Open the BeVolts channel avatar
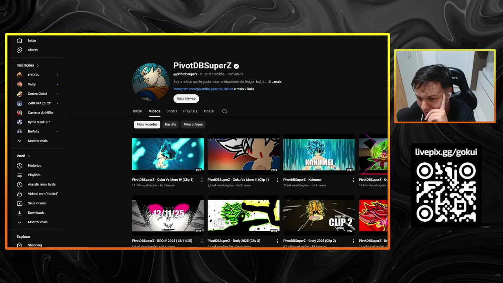This screenshot has width=503, height=283. [x=20, y=131]
